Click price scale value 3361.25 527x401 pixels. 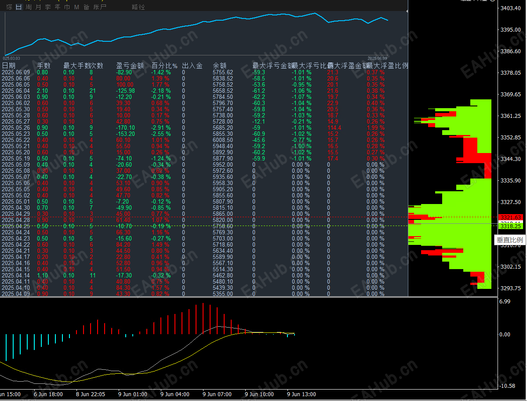click(x=511, y=116)
